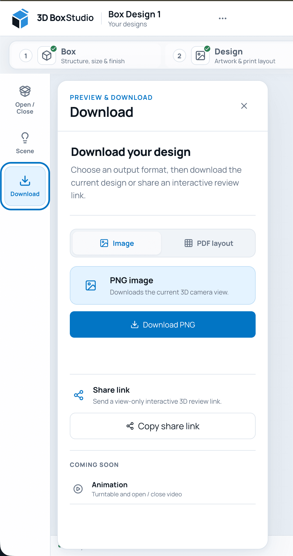The height and width of the screenshot is (556, 293).
Task: Switch to the PDF layout tab
Action: click(209, 243)
